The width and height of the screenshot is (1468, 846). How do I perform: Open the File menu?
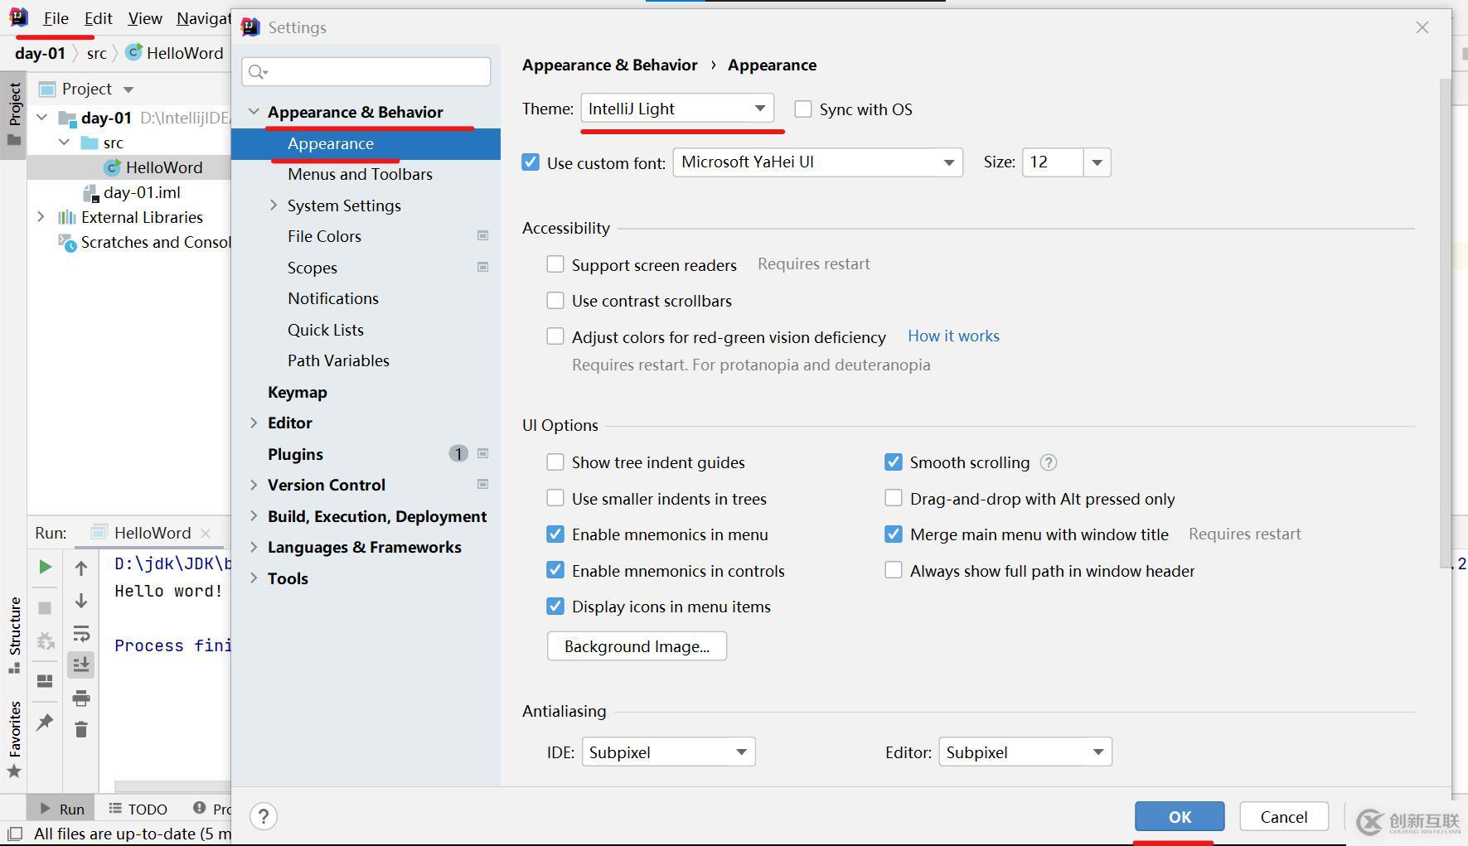(x=56, y=18)
